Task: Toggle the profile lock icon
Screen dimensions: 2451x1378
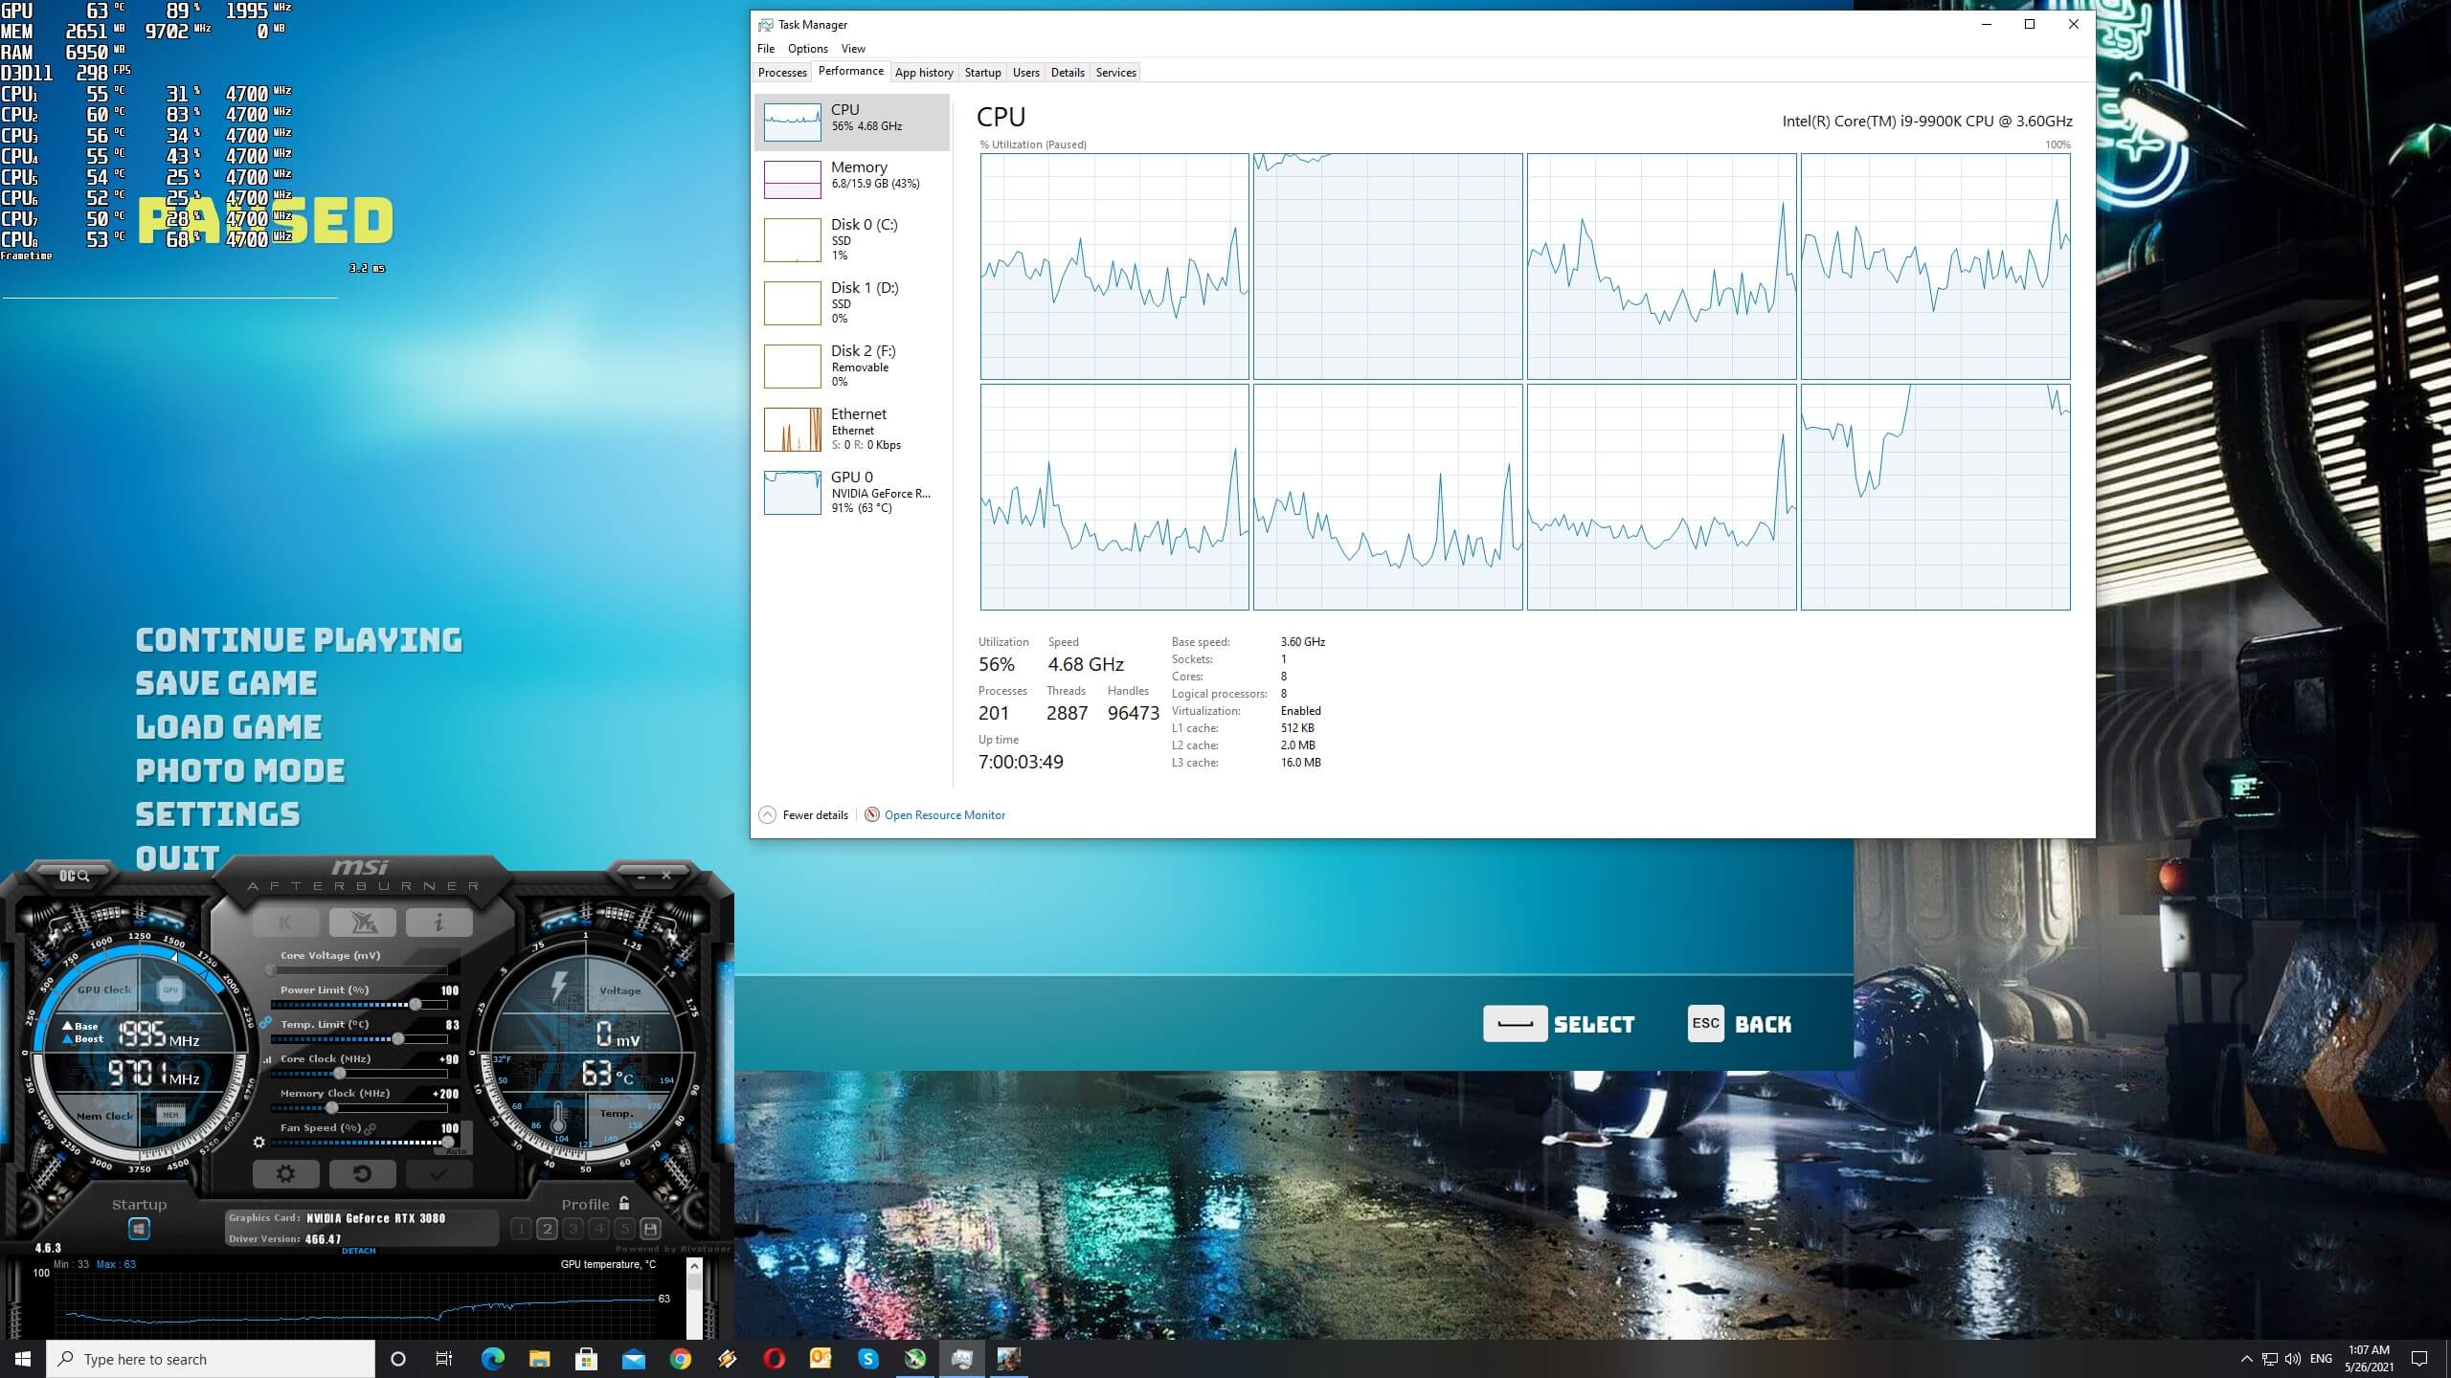Action: (x=624, y=1204)
